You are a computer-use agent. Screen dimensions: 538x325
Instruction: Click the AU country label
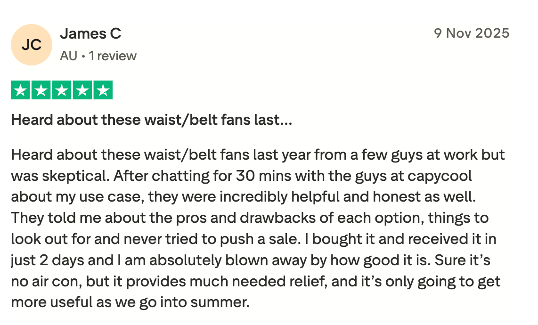[68, 56]
